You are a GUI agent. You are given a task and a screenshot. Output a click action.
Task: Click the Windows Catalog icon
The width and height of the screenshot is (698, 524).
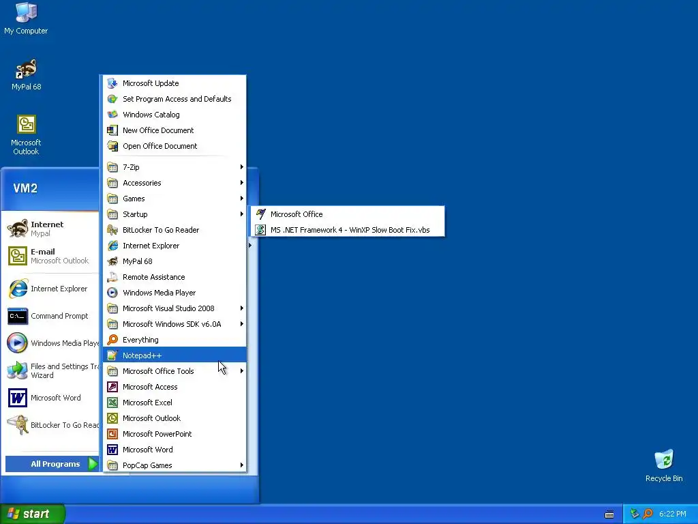(112, 115)
